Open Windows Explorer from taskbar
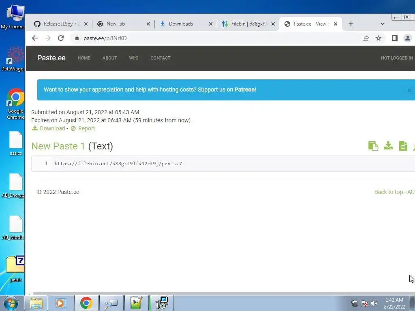Screen dimensions: 415x311 click(x=36, y=303)
